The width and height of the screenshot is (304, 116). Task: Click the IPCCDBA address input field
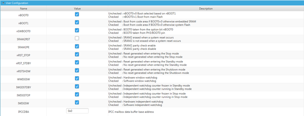click(x=77, y=111)
